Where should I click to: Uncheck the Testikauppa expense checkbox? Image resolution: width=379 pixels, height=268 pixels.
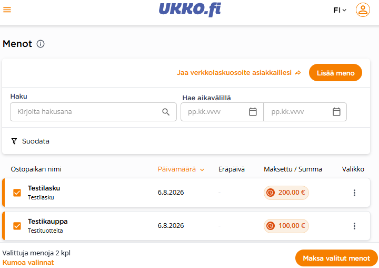pos(17,226)
